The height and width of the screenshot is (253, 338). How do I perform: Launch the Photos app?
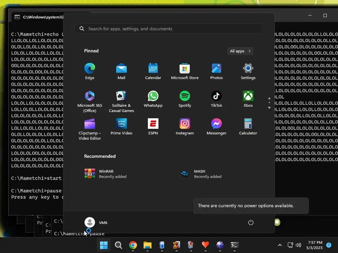[217, 71]
